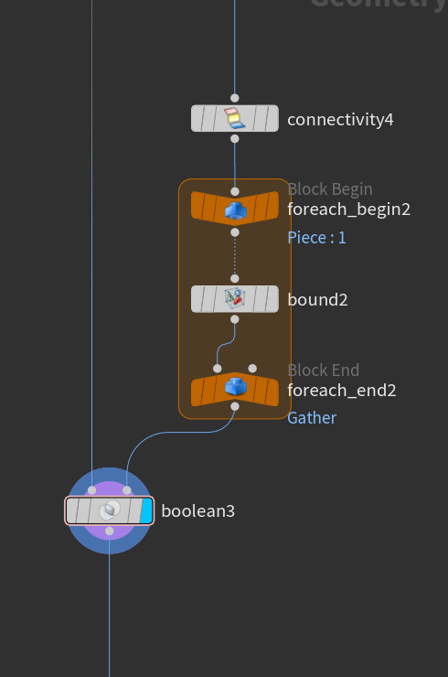This screenshot has height=677, width=448.
Task: Click the second input of boolean3
Action: click(x=127, y=490)
